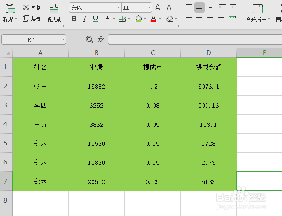Screen dimensions: 282x216
Task: Click header cell 提成金额
Action: (x=209, y=67)
